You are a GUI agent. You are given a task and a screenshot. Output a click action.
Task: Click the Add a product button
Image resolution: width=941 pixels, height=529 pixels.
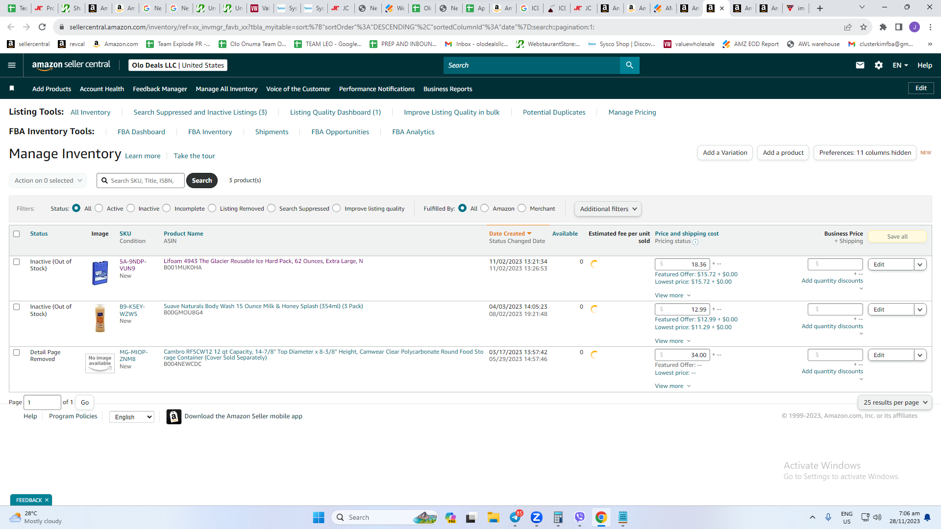(x=783, y=153)
